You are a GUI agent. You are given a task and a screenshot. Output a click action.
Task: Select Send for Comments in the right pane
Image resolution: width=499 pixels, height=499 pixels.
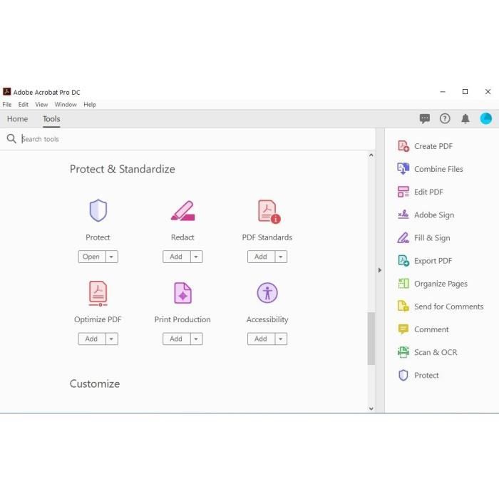pos(441,307)
